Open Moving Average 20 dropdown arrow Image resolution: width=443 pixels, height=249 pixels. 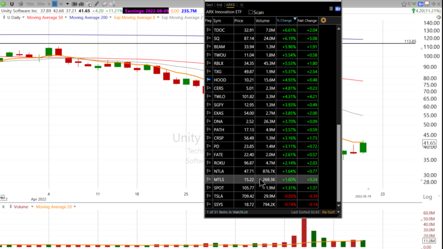coord(75,207)
